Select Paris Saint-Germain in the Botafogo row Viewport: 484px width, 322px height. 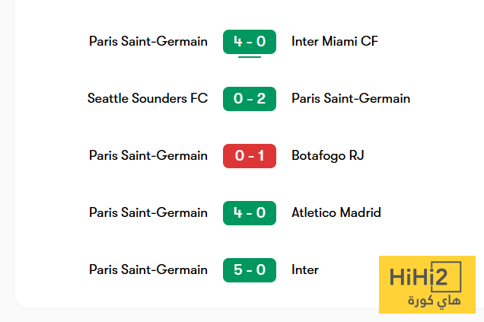[148, 155]
